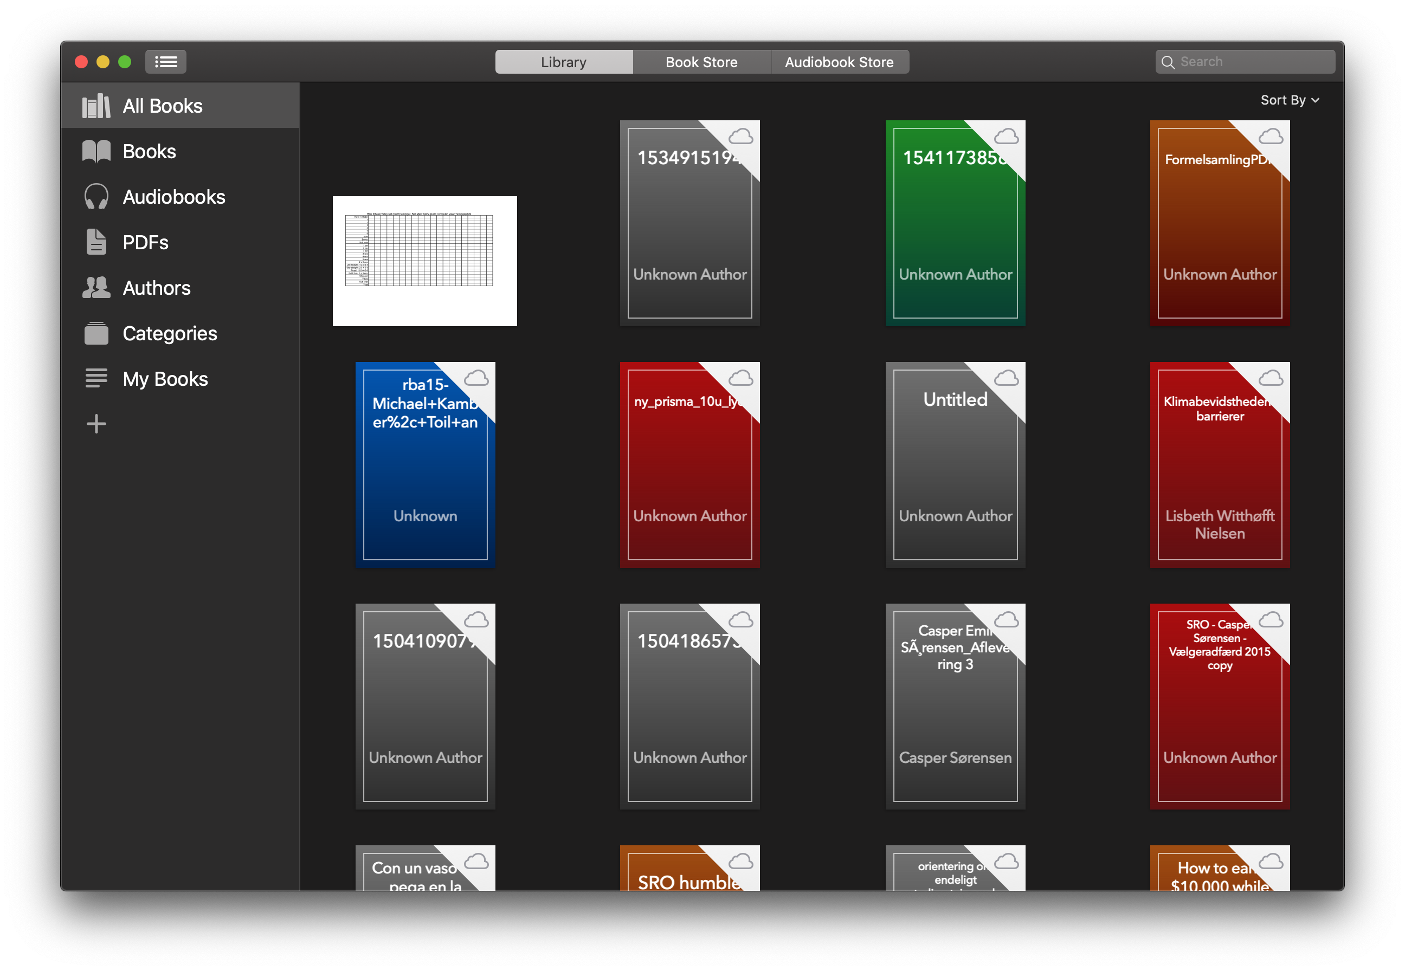This screenshot has height=971, width=1405.
Task: Open the Audiobook Store tab
Action: (839, 61)
